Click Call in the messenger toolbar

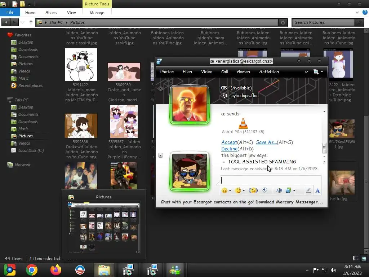[x=224, y=72]
